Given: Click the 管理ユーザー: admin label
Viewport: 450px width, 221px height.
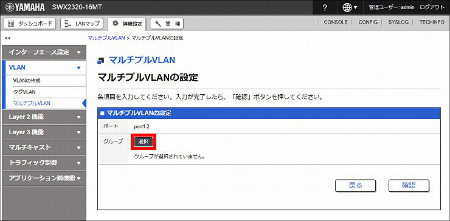Looking at the screenshot, I should coord(392,7).
